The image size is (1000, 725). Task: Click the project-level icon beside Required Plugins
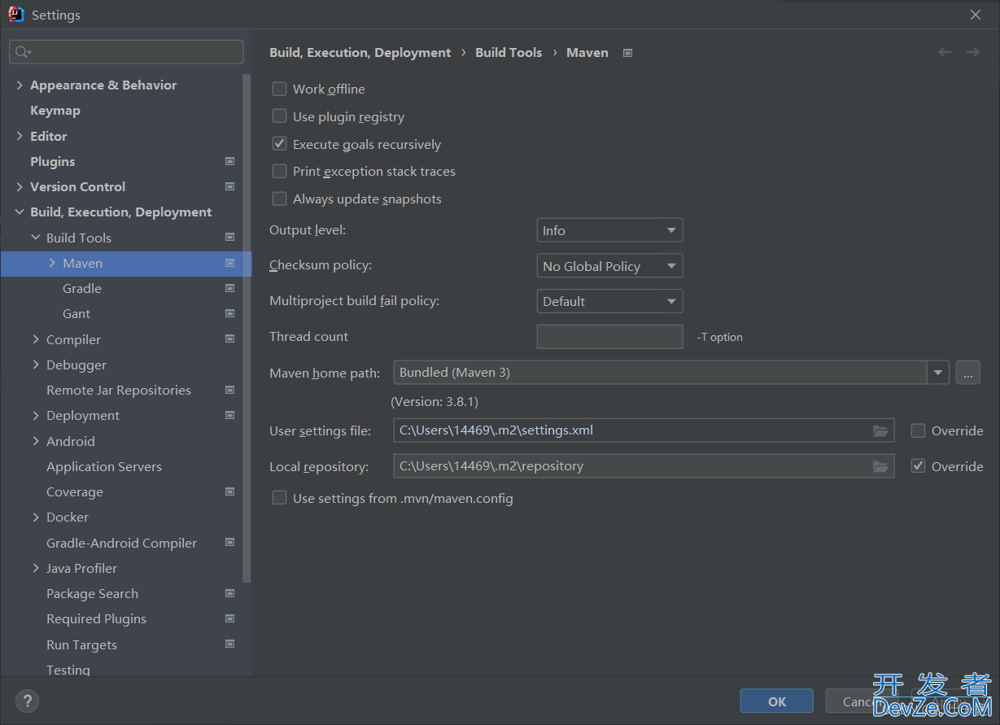[x=229, y=618]
